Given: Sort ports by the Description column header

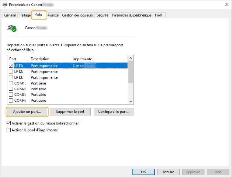Looking at the screenshot, I should click(49, 59).
